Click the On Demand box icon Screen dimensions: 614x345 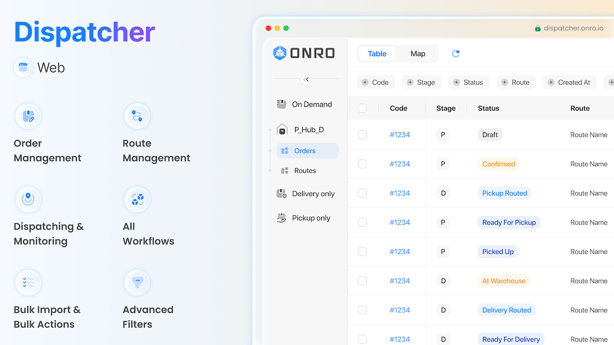pos(282,104)
